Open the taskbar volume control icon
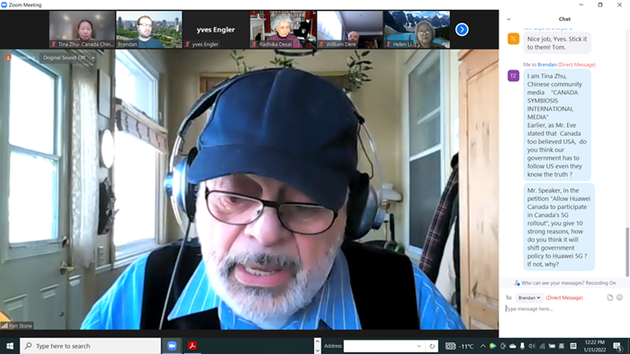This screenshot has width=630, height=354. point(532,346)
